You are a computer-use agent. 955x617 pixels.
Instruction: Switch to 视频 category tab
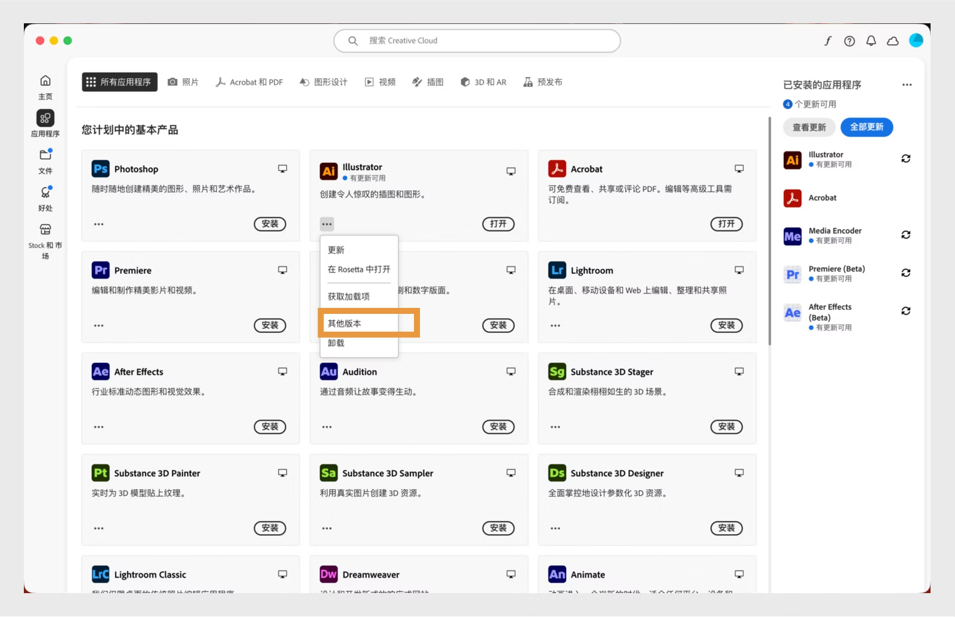381,82
